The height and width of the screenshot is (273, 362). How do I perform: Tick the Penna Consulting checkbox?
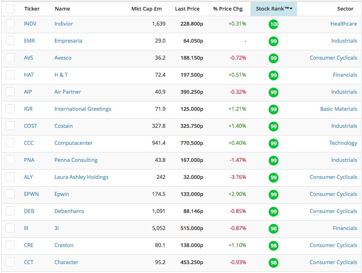(10, 160)
